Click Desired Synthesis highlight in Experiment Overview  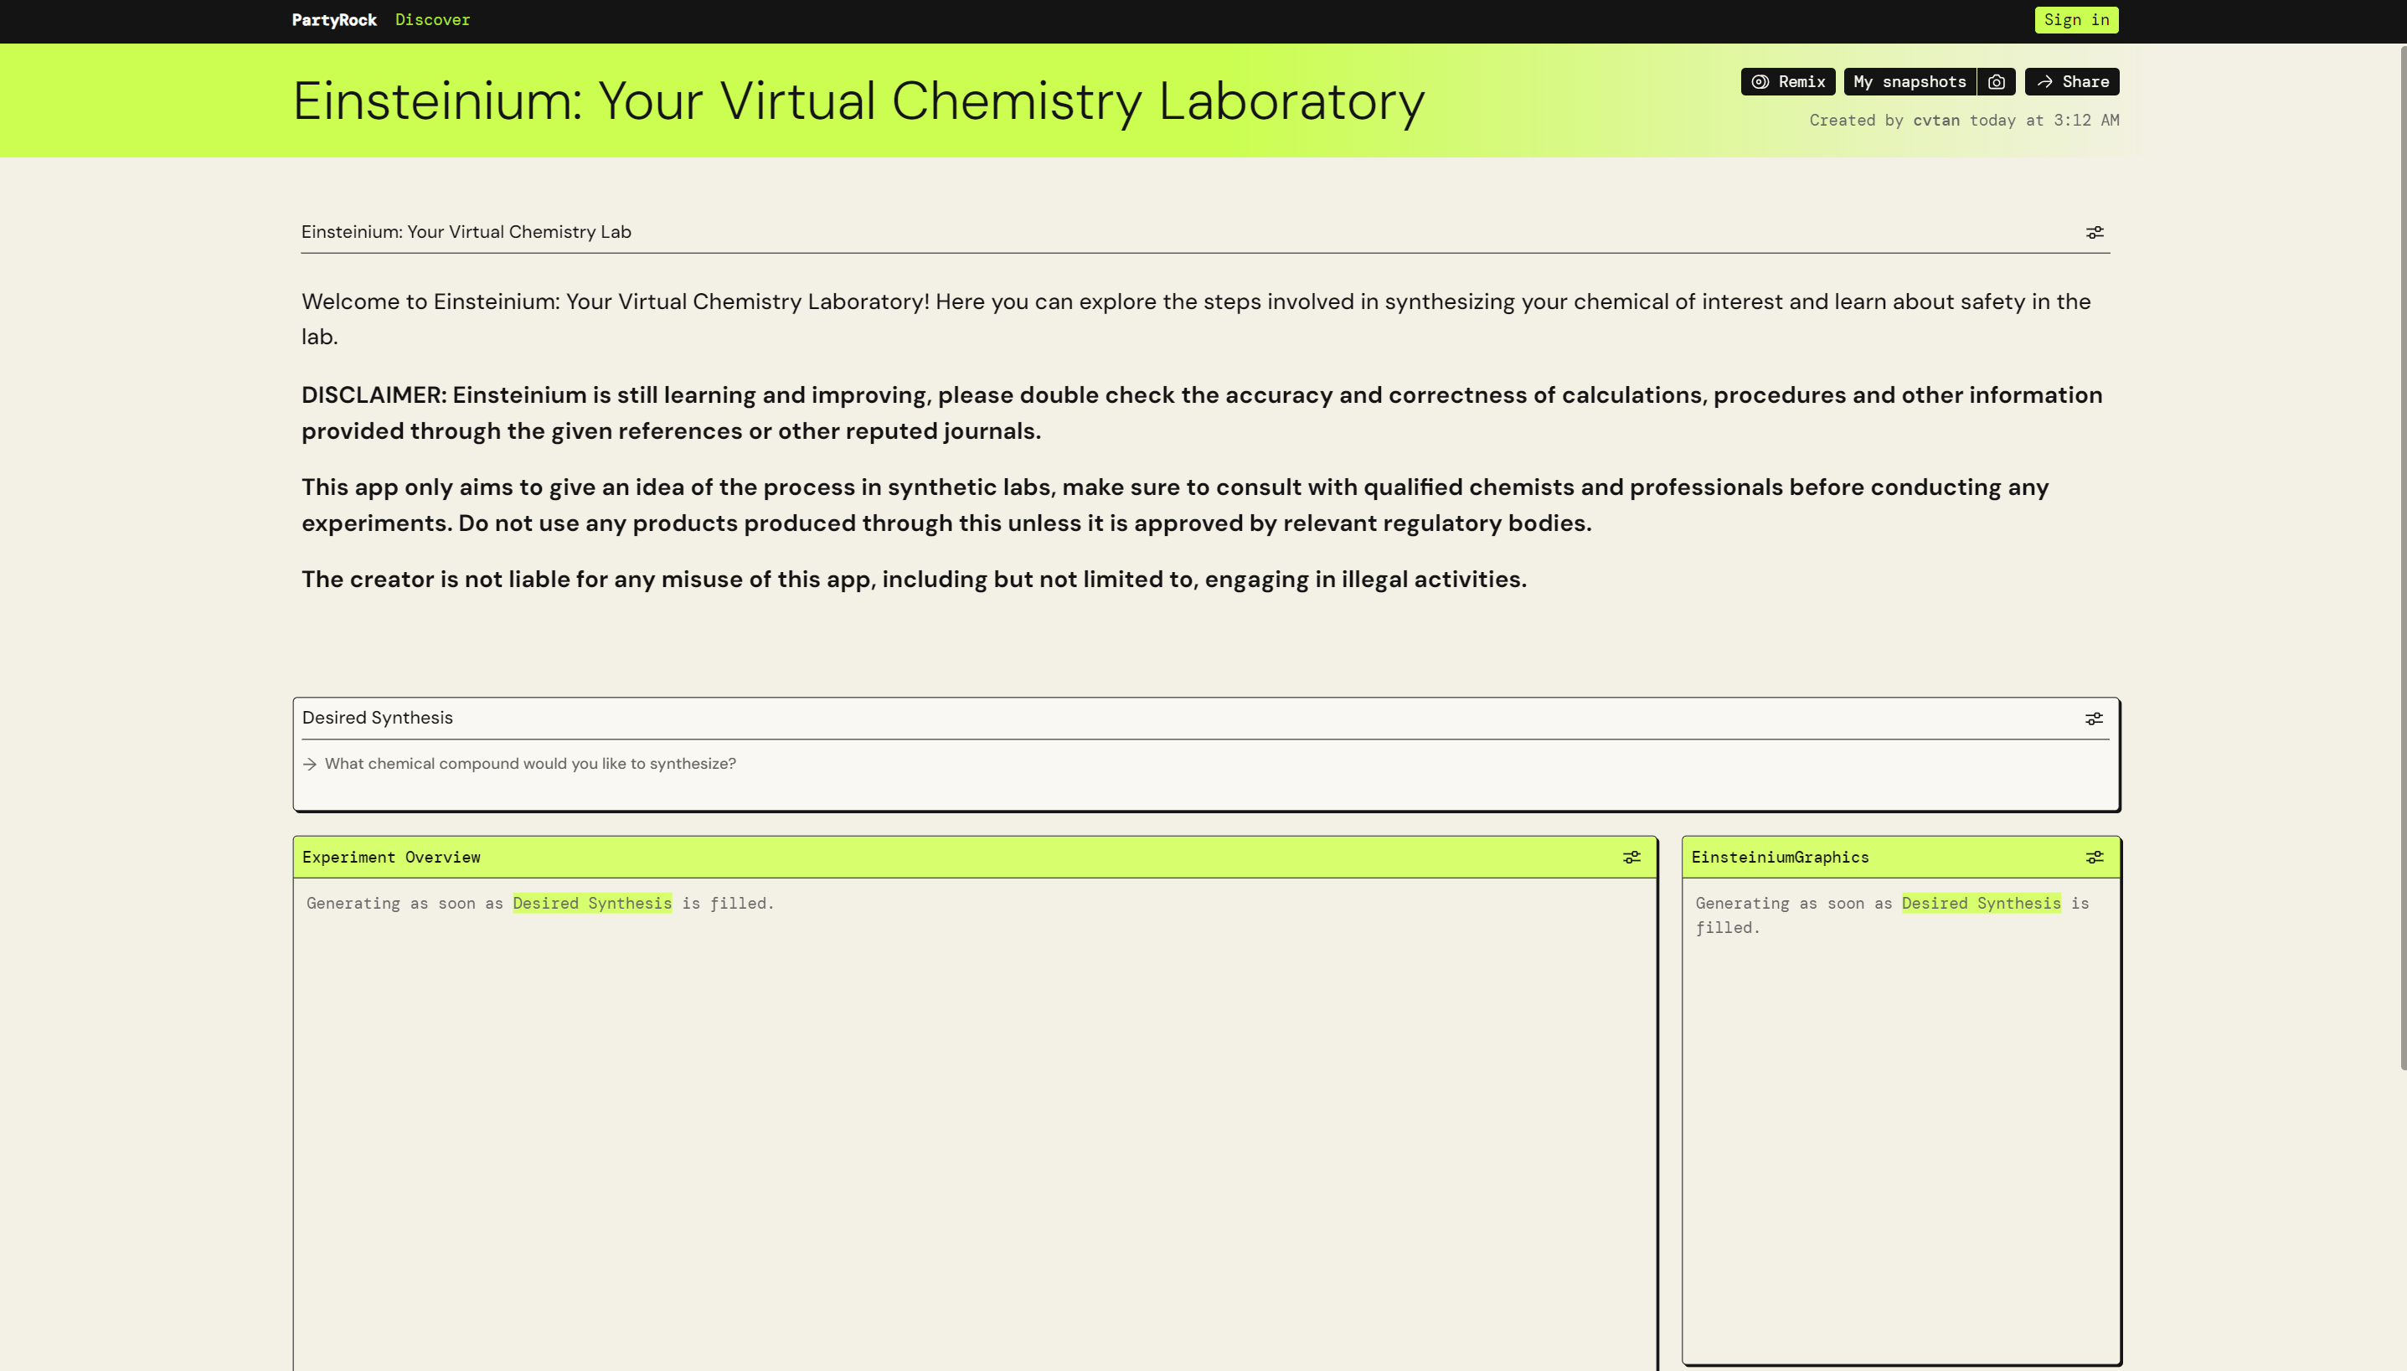tap(592, 903)
